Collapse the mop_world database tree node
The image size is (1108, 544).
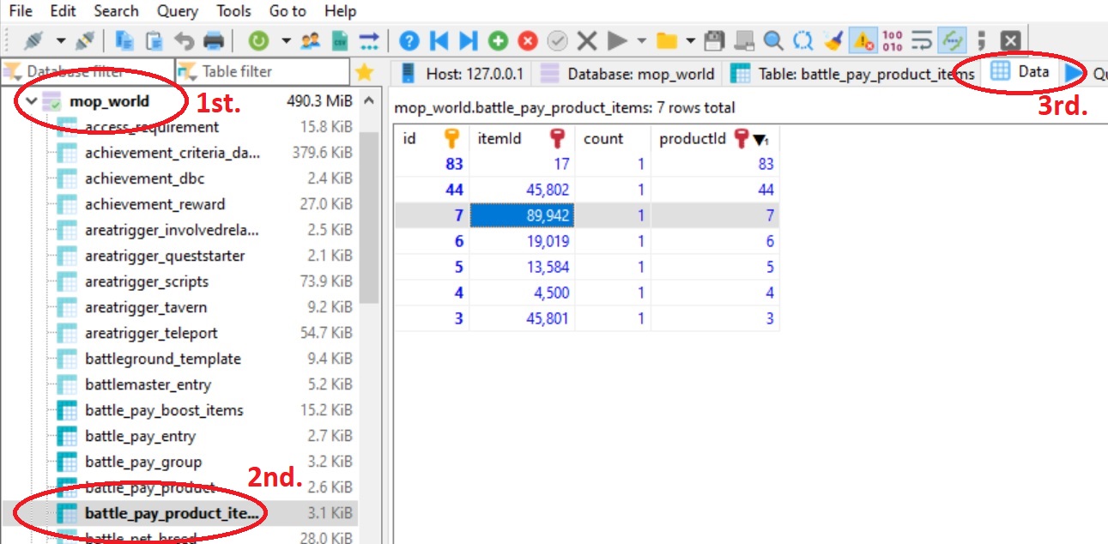pos(32,102)
